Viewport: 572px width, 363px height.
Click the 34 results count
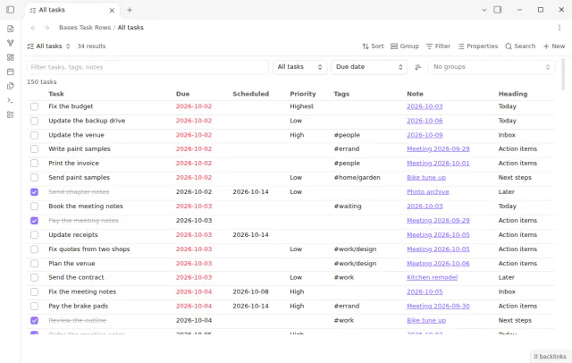[x=91, y=46]
